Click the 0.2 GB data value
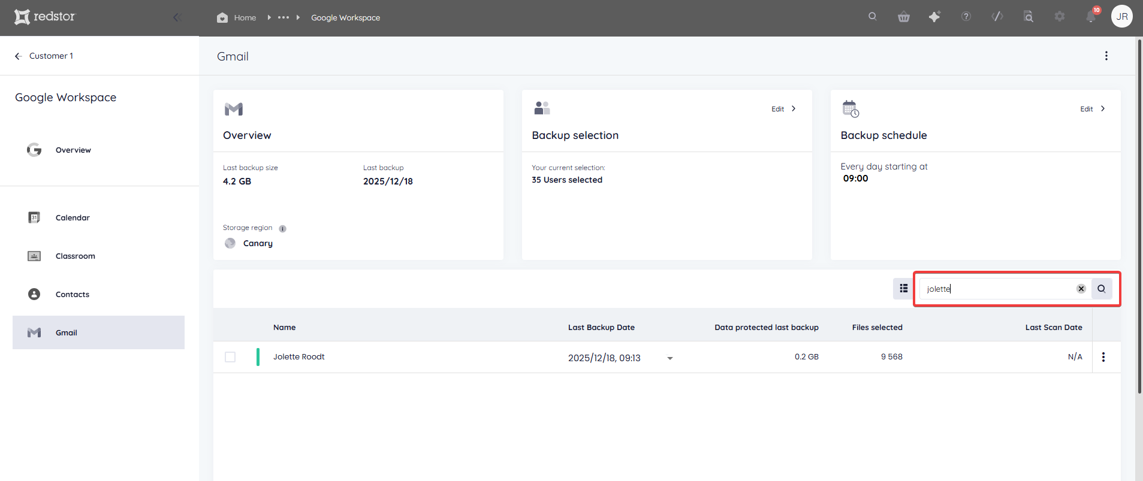Image resolution: width=1143 pixels, height=481 pixels. tap(807, 356)
